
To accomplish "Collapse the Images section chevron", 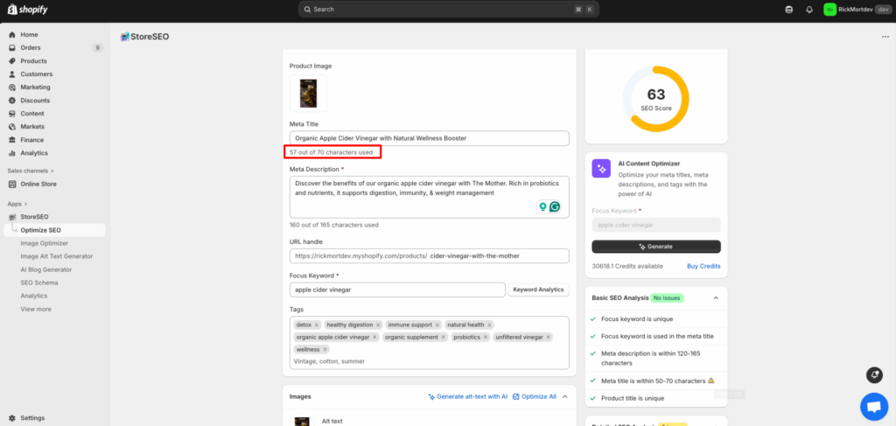I will coord(564,396).
